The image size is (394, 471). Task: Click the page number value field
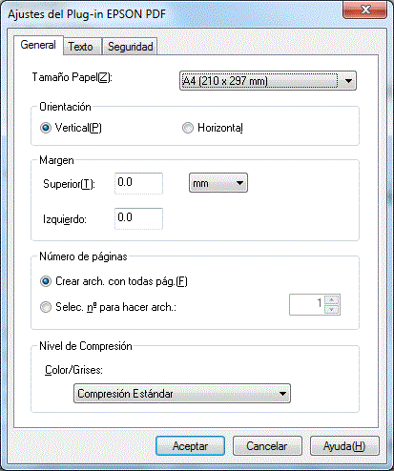click(x=307, y=304)
